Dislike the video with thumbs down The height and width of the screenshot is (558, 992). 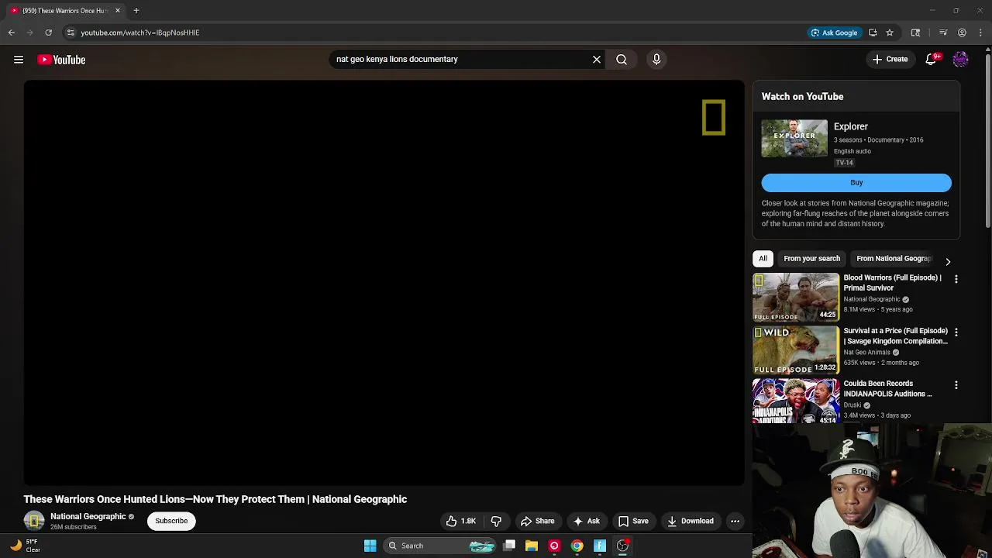(x=497, y=521)
